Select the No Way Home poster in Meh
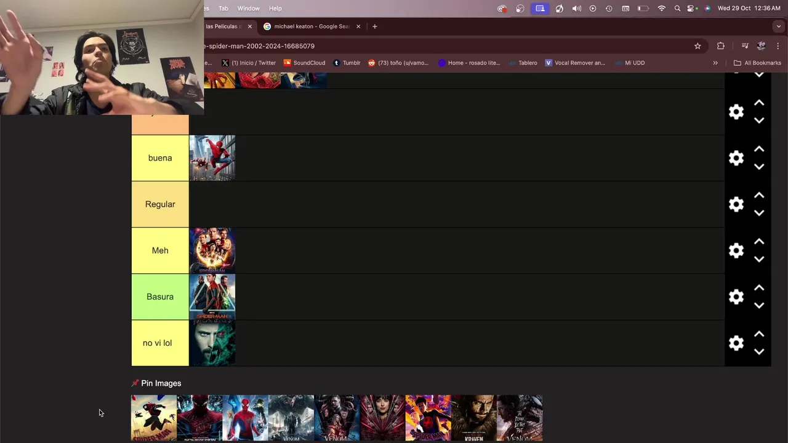This screenshot has width=788, height=443. 212,250
